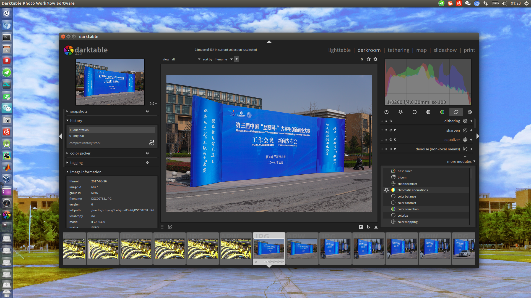This screenshot has width=531, height=298.
Task: Open the view 'all' filter dropdown
Action: [186, 59]
